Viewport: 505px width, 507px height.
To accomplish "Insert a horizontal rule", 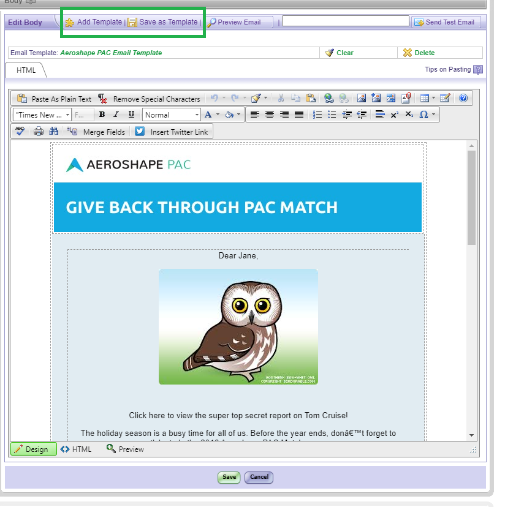I will (x=380, y=115).
